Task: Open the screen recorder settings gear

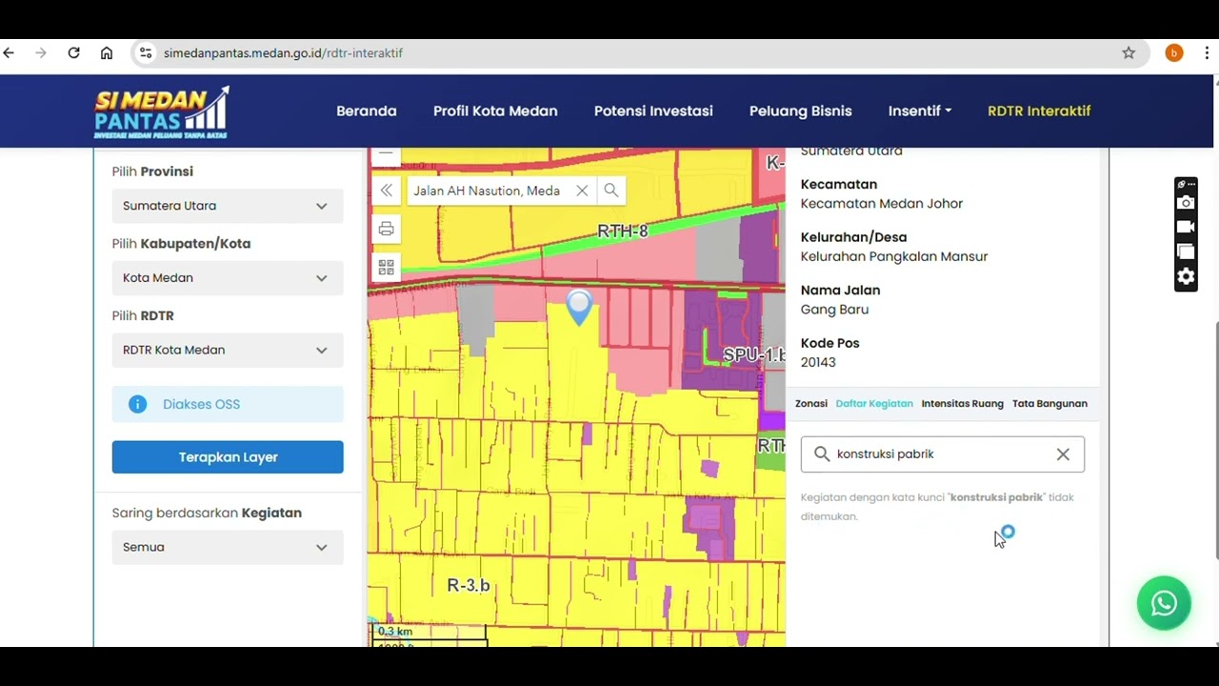Action: click(1186, 277)
